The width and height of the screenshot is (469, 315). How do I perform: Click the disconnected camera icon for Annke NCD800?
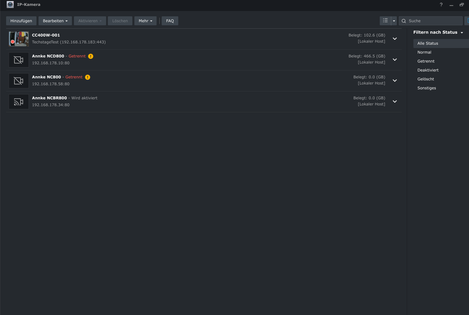19,60
